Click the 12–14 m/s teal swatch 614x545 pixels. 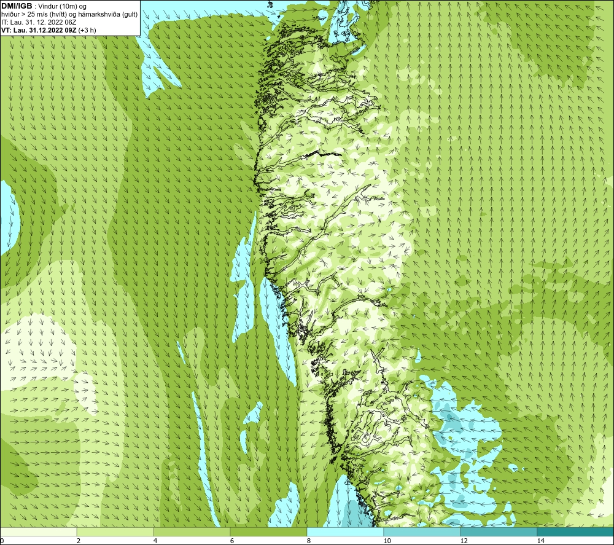tap(499, 531)
